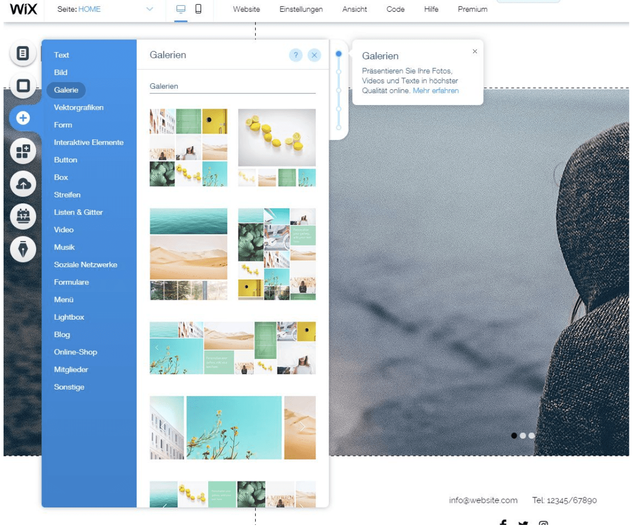Select Video category
The width and height of the screenshot is (639, 531).
click(x=64, y=230)
